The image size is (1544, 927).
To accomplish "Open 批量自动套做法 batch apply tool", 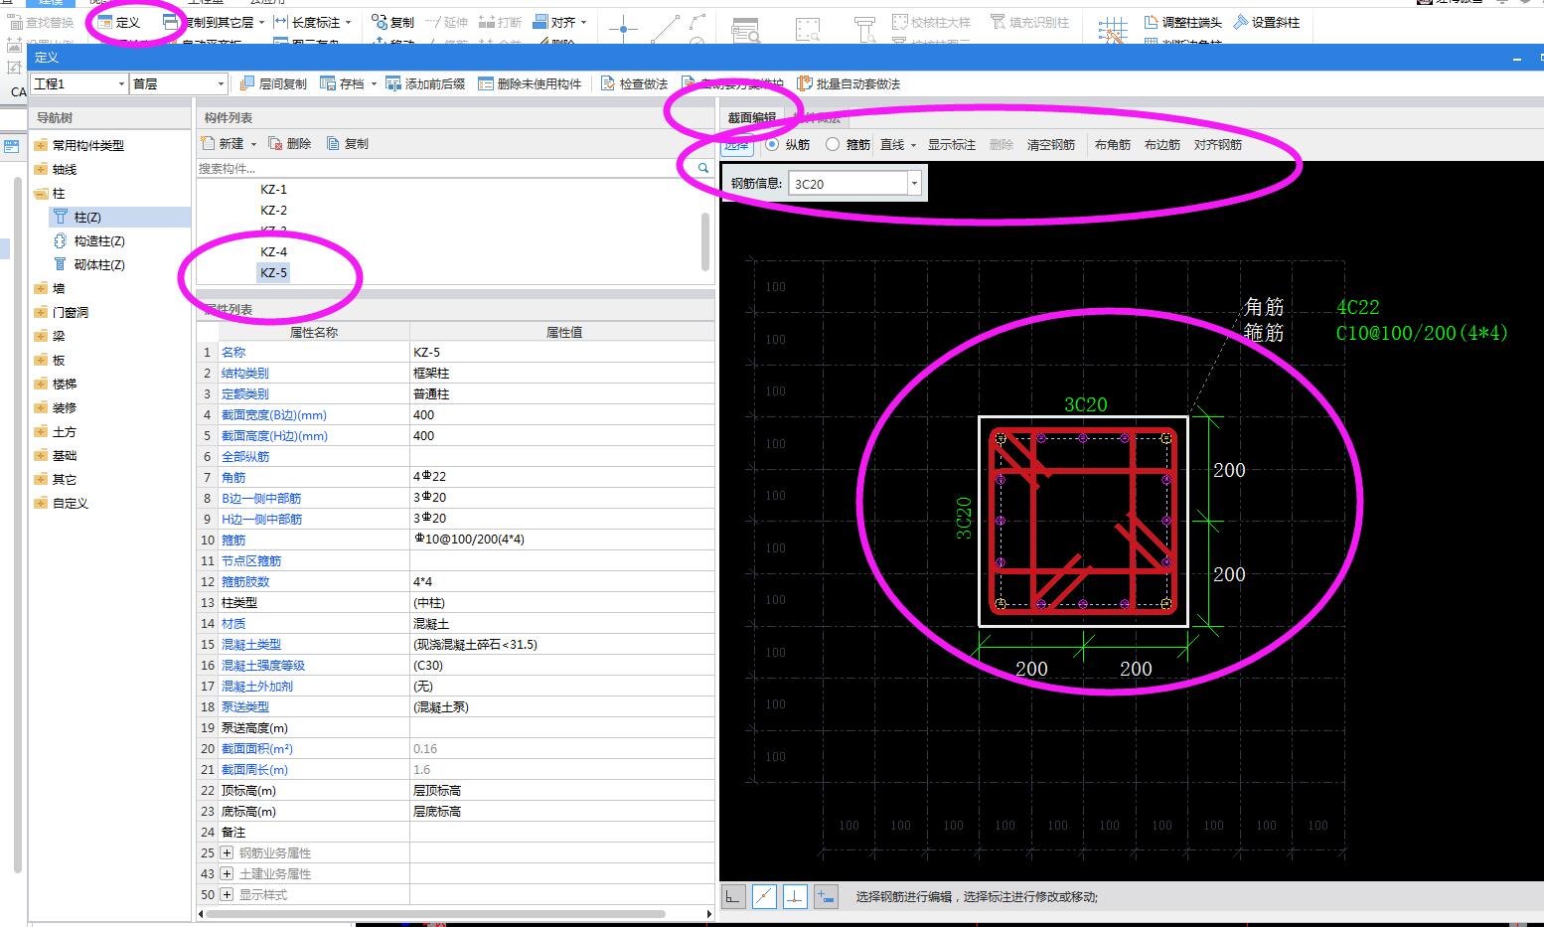I will click(x=849, y=84).
